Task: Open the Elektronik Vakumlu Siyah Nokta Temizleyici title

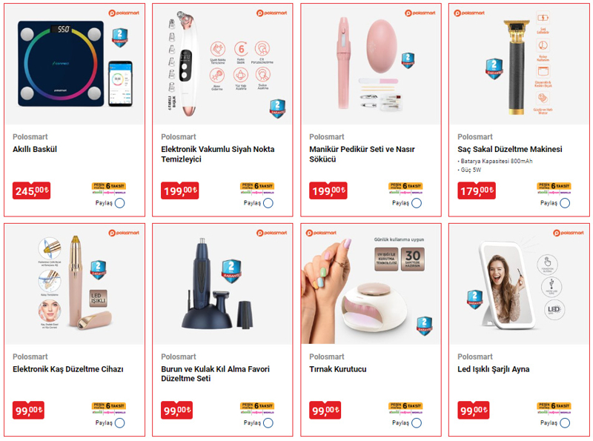Action: [217, 154]
